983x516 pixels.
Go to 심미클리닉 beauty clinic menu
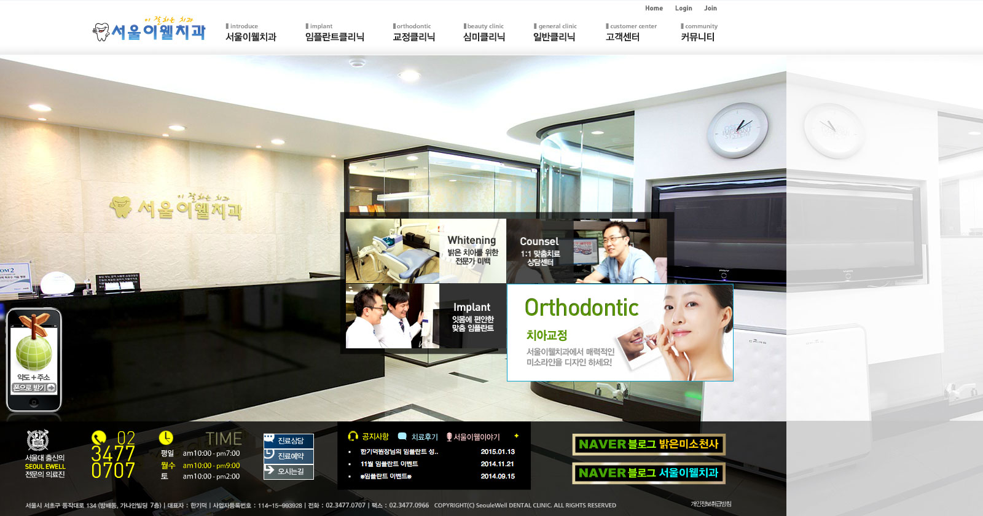(x=484, y=37)
